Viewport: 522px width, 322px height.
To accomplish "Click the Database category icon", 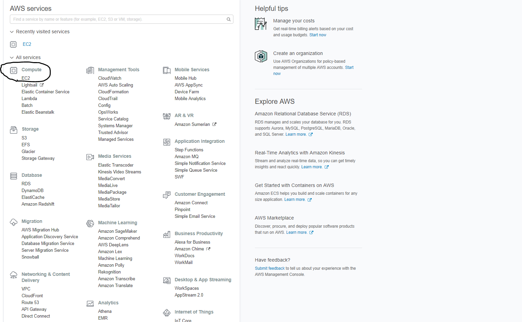I will click(14, 176).
